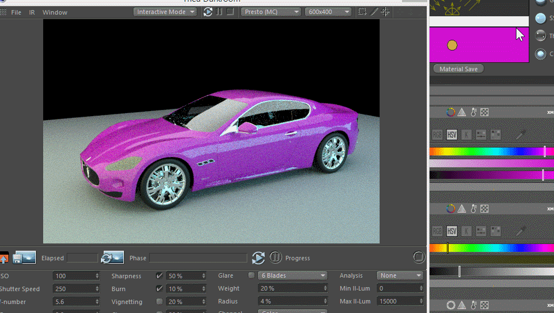554x313 pixels.
Task: Click XM label in magenta color section
Action: click(x=550, y=112)
